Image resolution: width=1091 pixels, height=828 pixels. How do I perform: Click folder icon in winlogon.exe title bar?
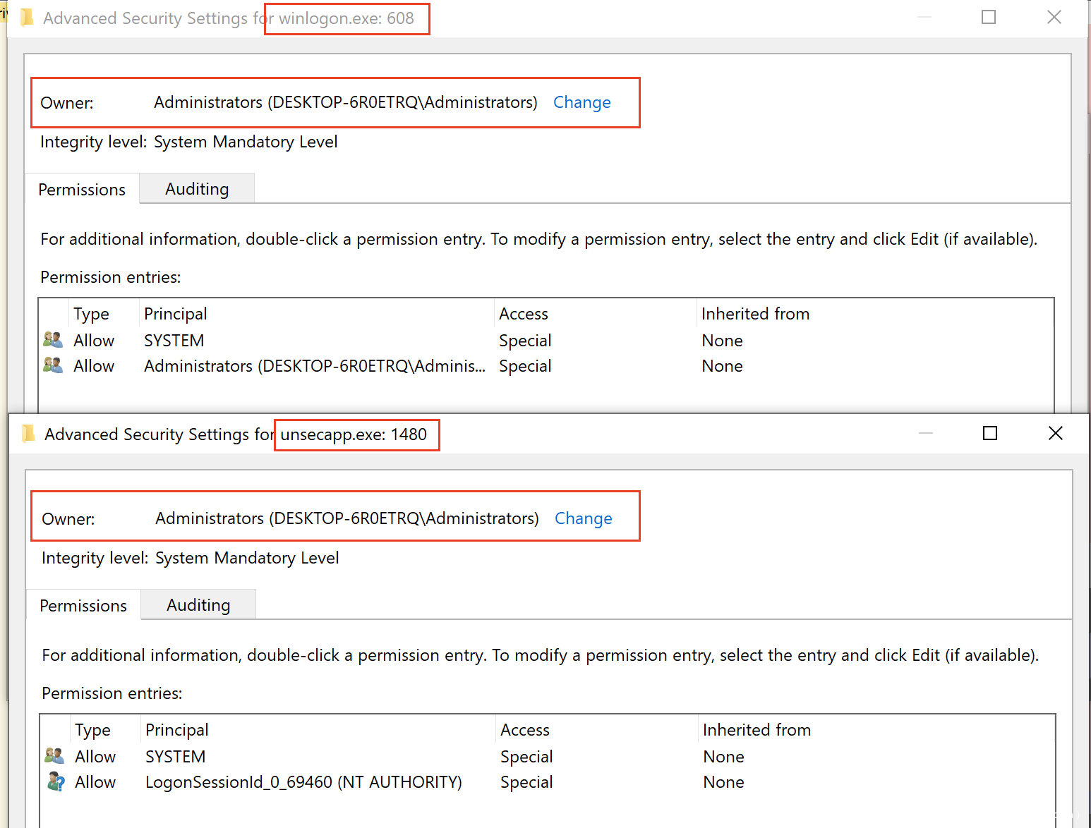click(x=28, y=18)
